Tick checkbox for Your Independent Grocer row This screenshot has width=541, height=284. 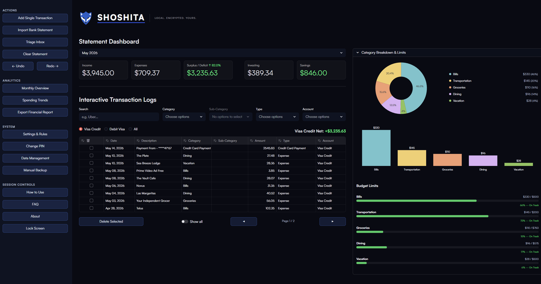92,201
